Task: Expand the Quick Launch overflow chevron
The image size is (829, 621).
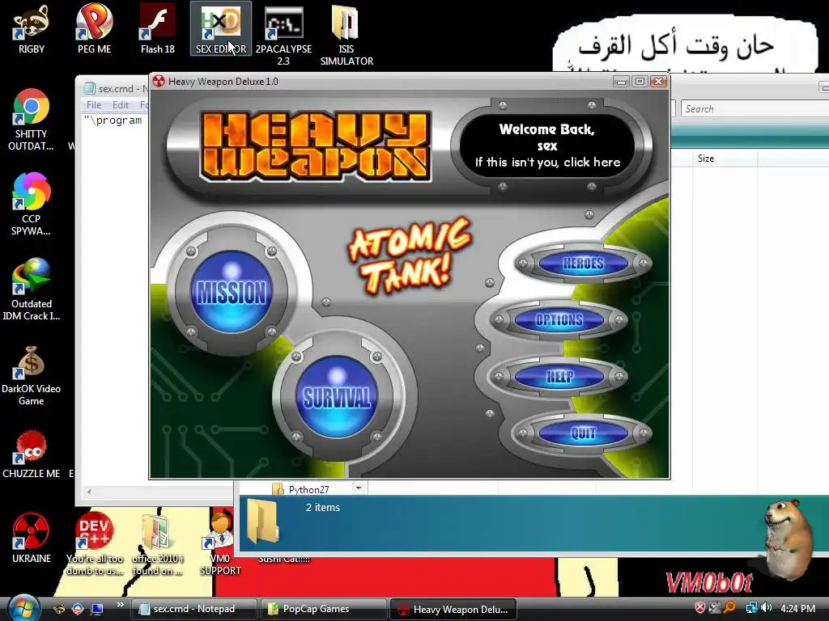Action: pyautogui.click(x=120, y=605)
